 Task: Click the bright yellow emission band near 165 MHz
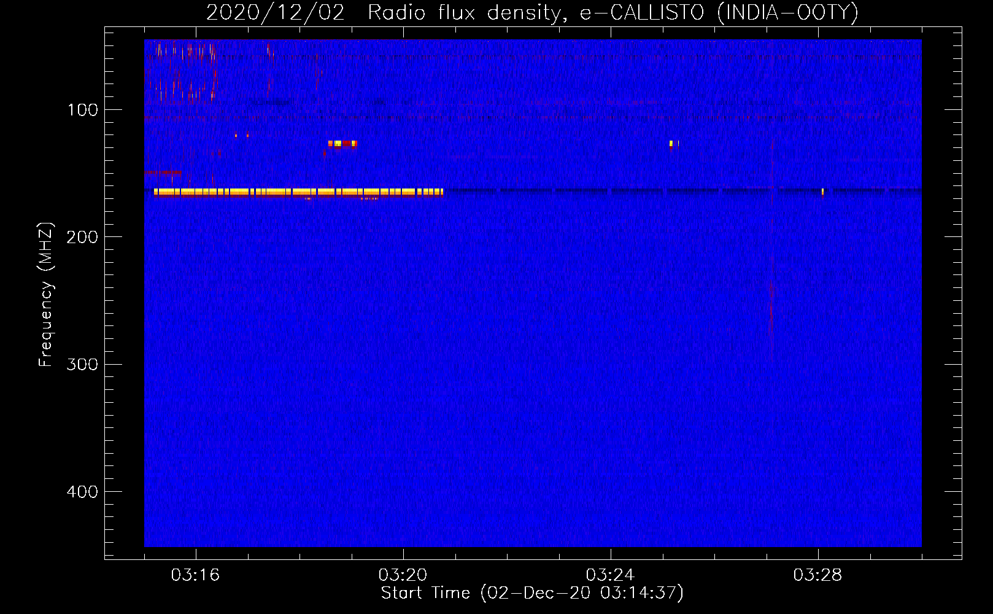click(298, 192)
